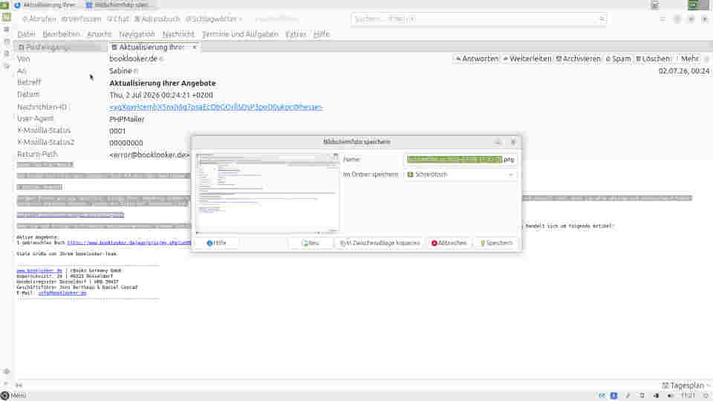Open the booklooker.de angebote link in email body

(129, 243)
